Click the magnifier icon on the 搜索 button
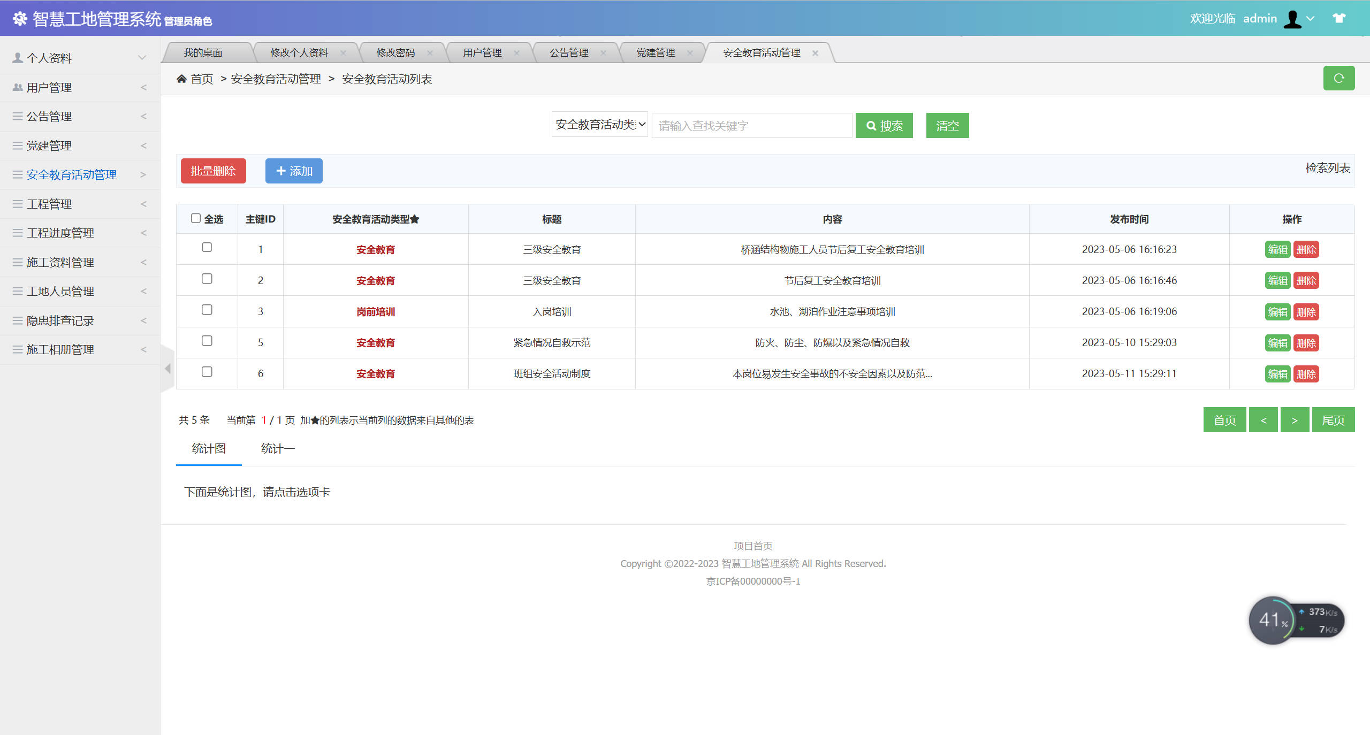Image resolution: width=1370 pixels, height=735 pixels. (871, 125)
